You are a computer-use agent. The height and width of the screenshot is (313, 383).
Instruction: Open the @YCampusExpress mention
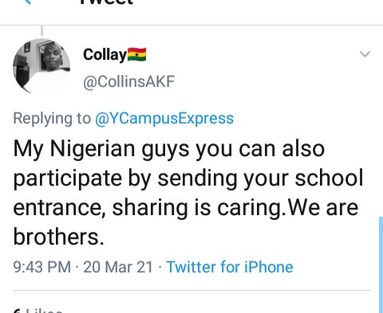click(x=164, y=119)
